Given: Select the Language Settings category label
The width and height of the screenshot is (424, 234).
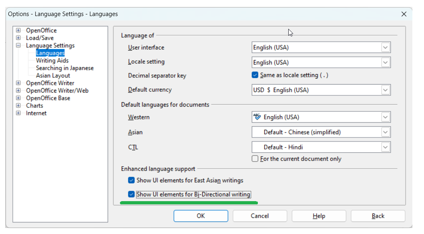Looking at the screenshot, I should tap(50, 45).
